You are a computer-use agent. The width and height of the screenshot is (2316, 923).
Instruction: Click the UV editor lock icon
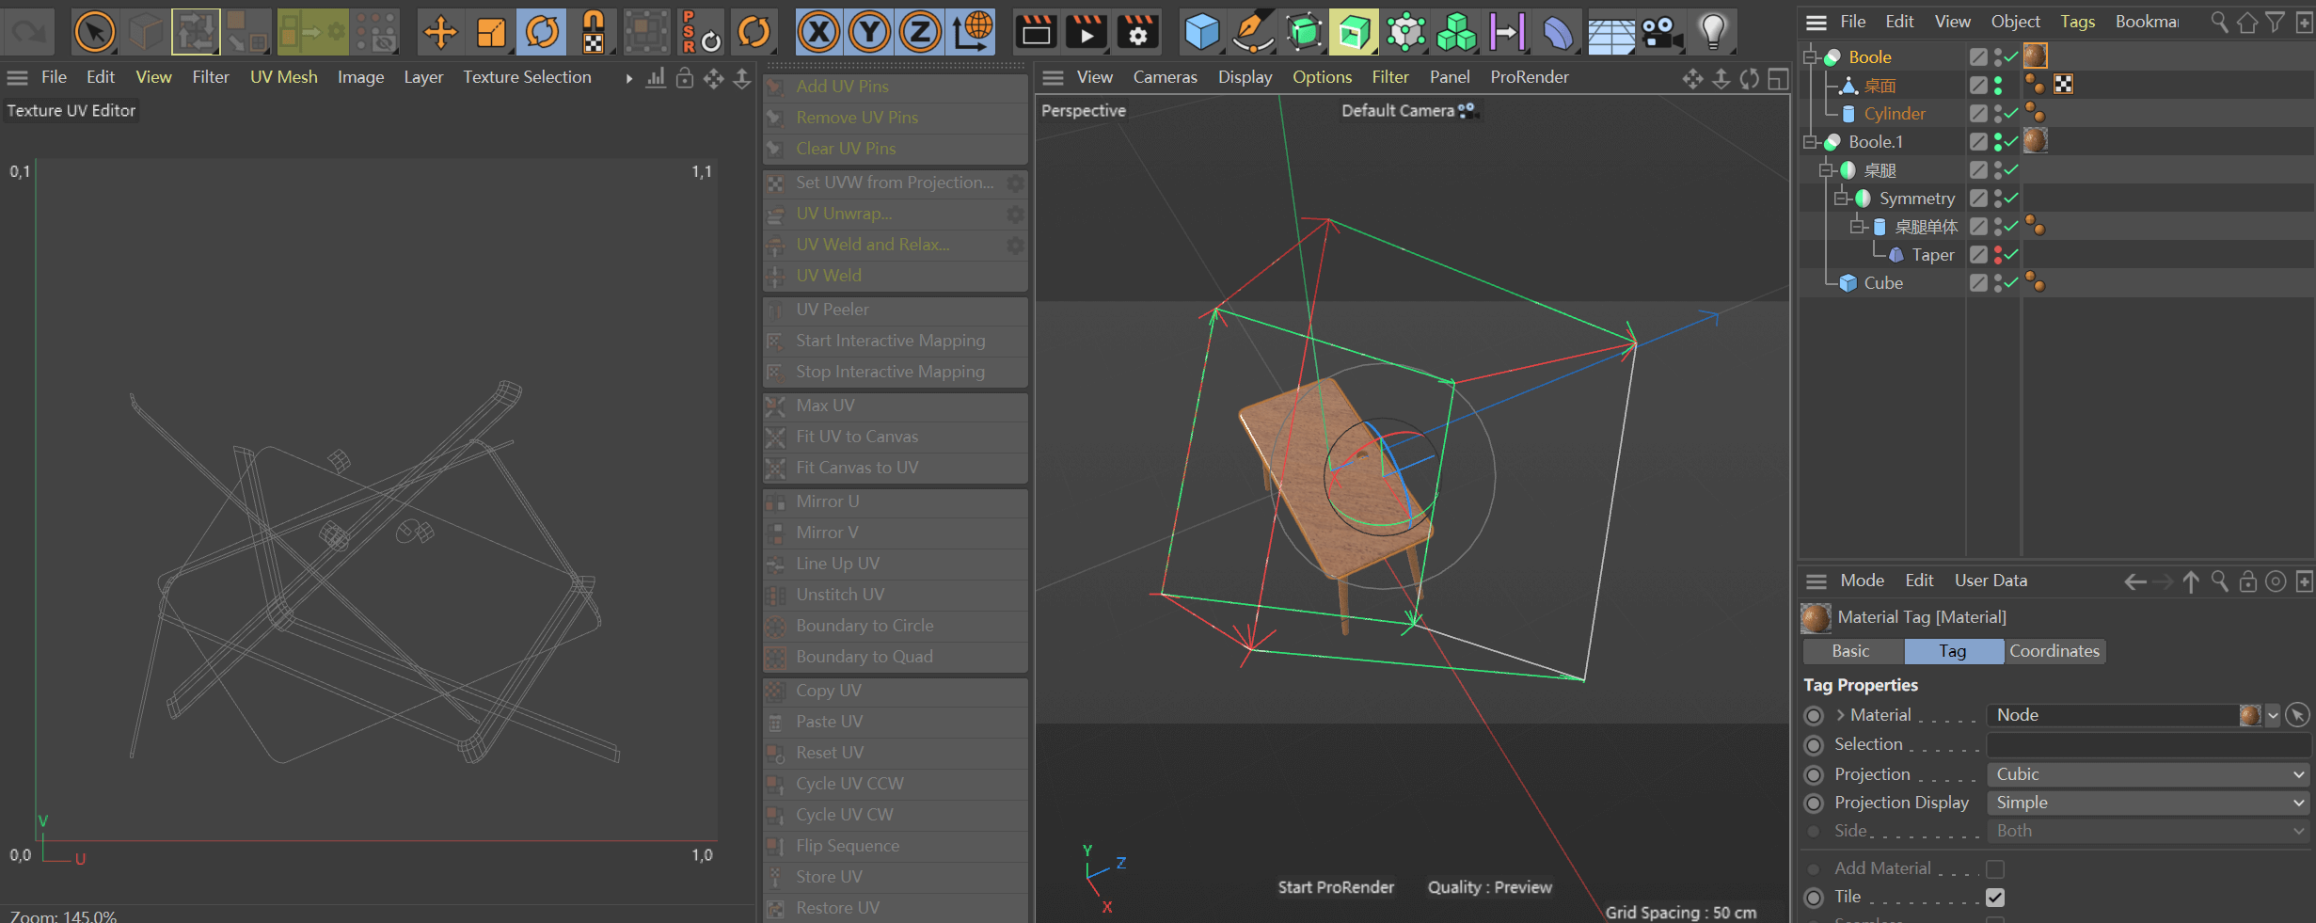(685, 78)
